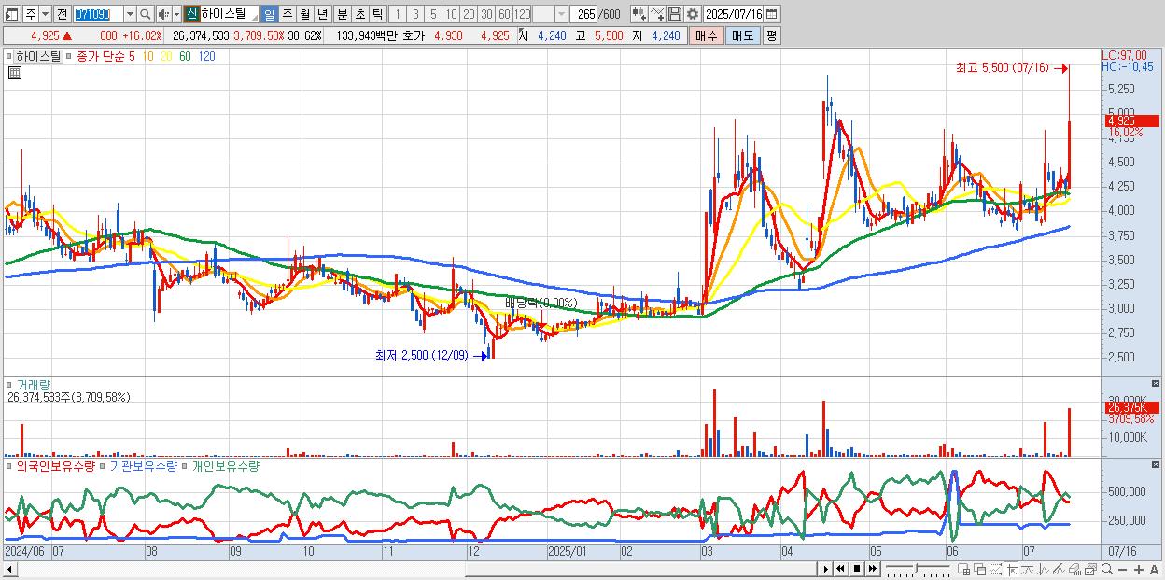Click the speaker sound icon
Image resolution: width=1165 pixels, height=580 pixels.
(x=163, y=14)
